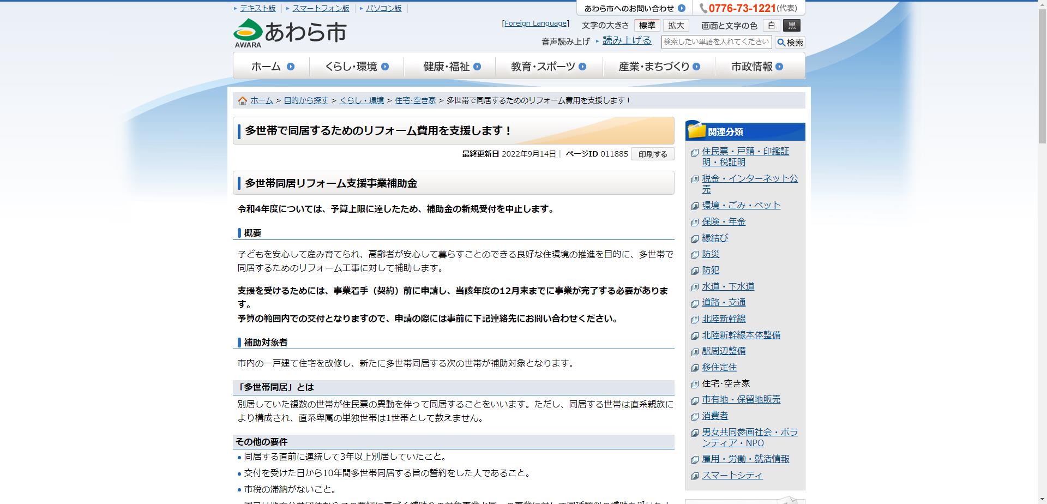The width and height of the screenshot is (1047, 504).
Task: Switch screen color to 黒
Action: (x=792, y=26)
